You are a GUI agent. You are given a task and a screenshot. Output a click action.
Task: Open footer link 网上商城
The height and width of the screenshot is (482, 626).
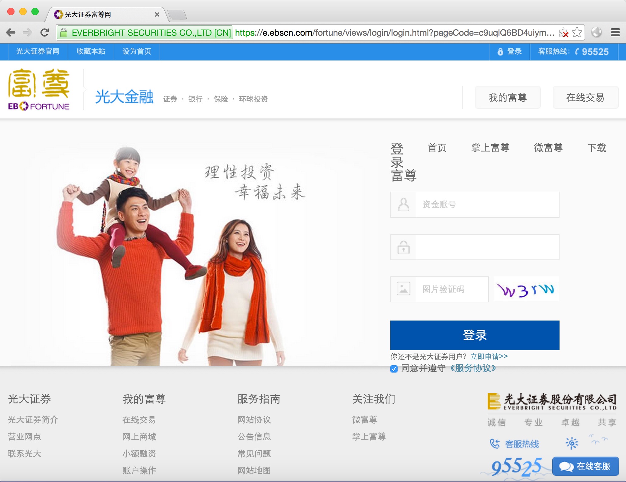[x=139, y=437]
